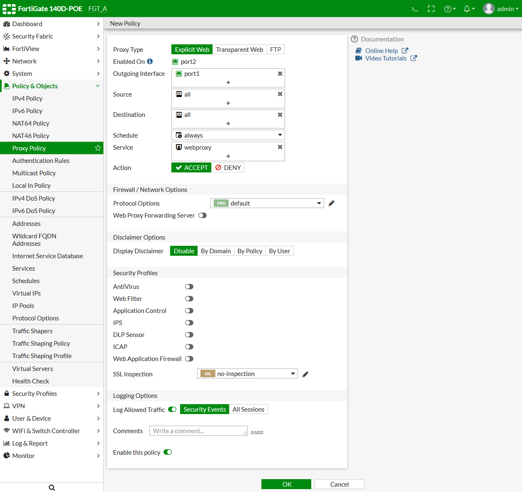Screen dimensions: 522x492
Task: Click the favorite star on Proxy Policy
Action: tap(98, 148)
